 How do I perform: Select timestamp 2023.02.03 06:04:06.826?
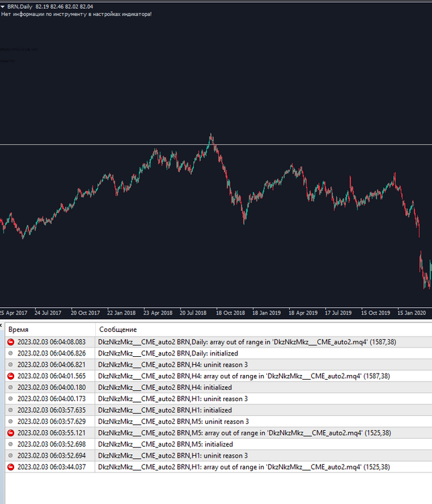52,353
